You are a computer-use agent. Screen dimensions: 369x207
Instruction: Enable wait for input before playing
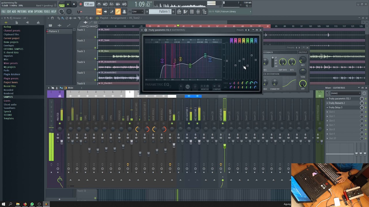[x=105, y=4]
